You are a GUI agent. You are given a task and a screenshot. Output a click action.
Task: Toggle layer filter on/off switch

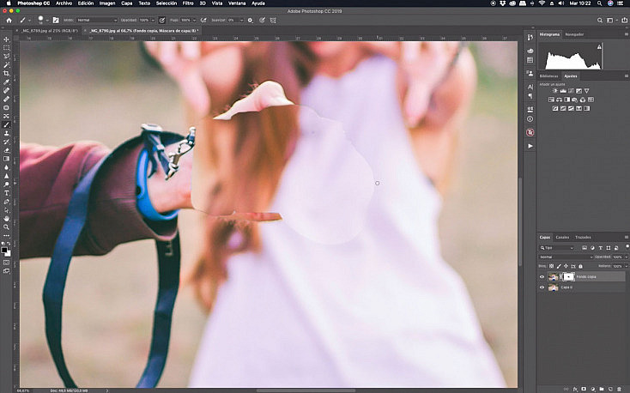(x=627, y=246)
